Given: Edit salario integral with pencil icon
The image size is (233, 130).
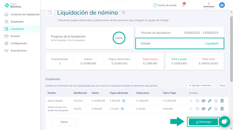Looking at the screenshot, I should click(x=209, y=101).
